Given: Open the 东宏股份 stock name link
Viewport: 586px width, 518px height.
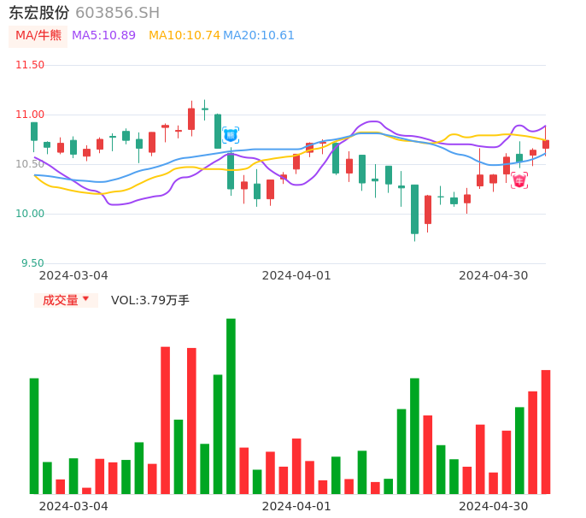Looking at the screenshot, I should [39, 13].
